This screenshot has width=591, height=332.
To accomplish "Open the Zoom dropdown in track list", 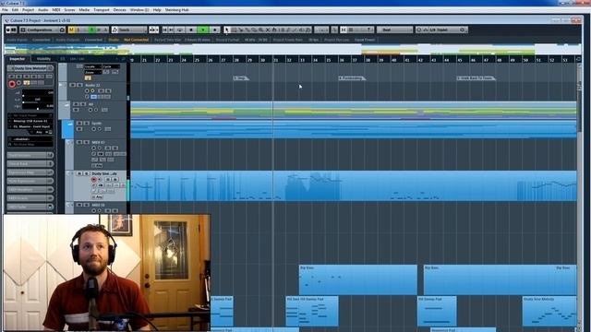I will point(92,72).
